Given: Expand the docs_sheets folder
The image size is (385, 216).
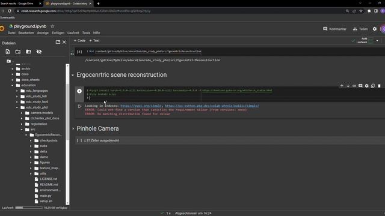Looking at the screenshot, I should coord(12,80).
